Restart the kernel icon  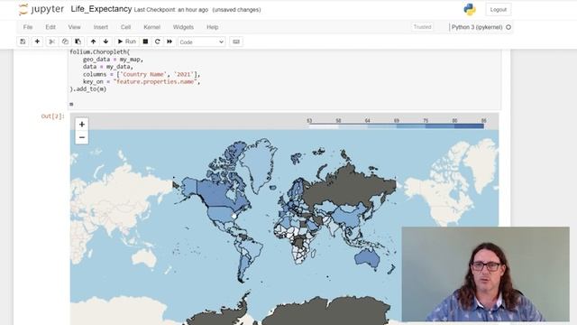pyautogui.click(x=158, y=42)
